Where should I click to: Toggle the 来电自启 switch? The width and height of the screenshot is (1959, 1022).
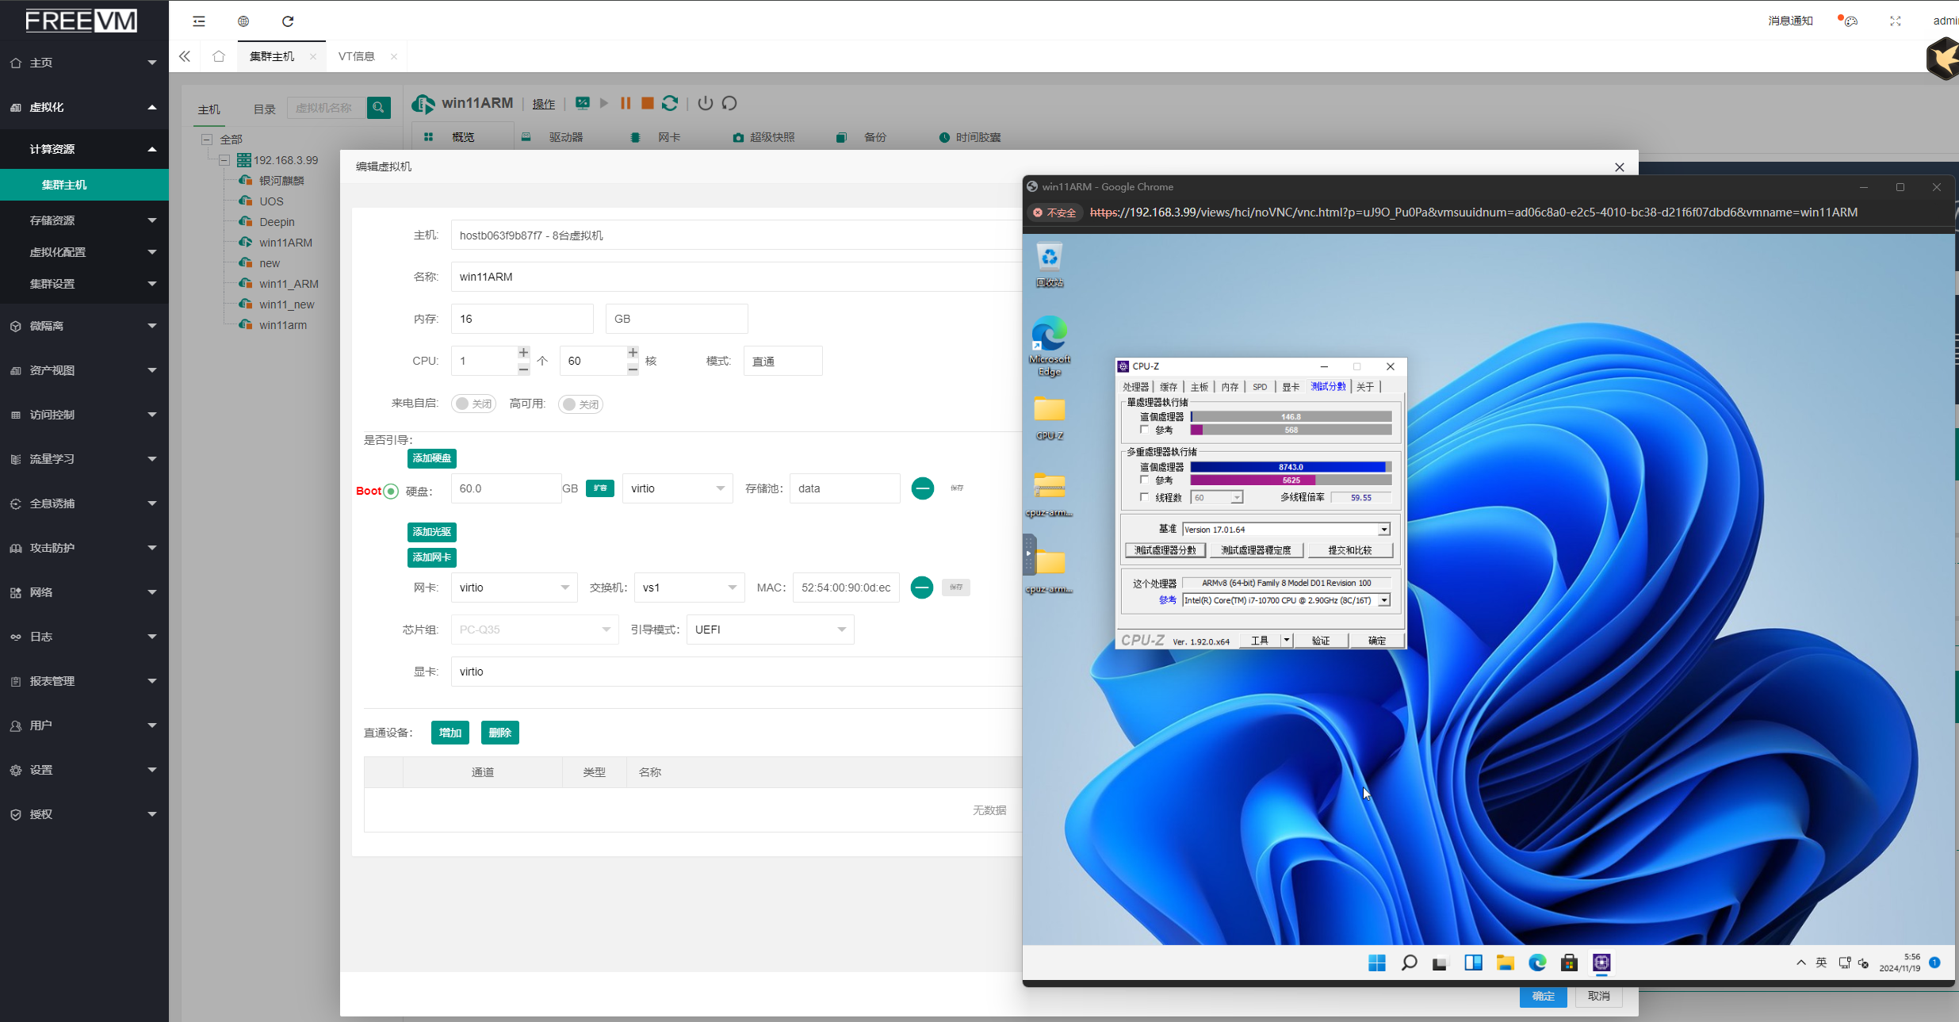tap(473, 404)
